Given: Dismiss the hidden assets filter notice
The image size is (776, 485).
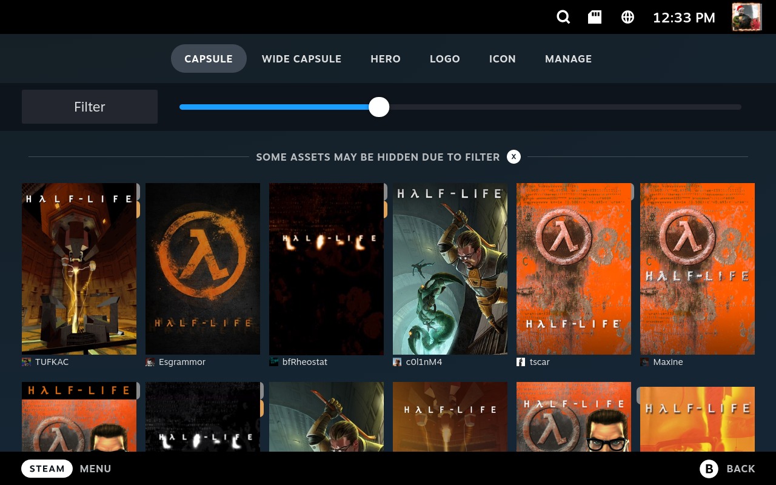Looking at the screenshot, I should (x=513, y=156).
